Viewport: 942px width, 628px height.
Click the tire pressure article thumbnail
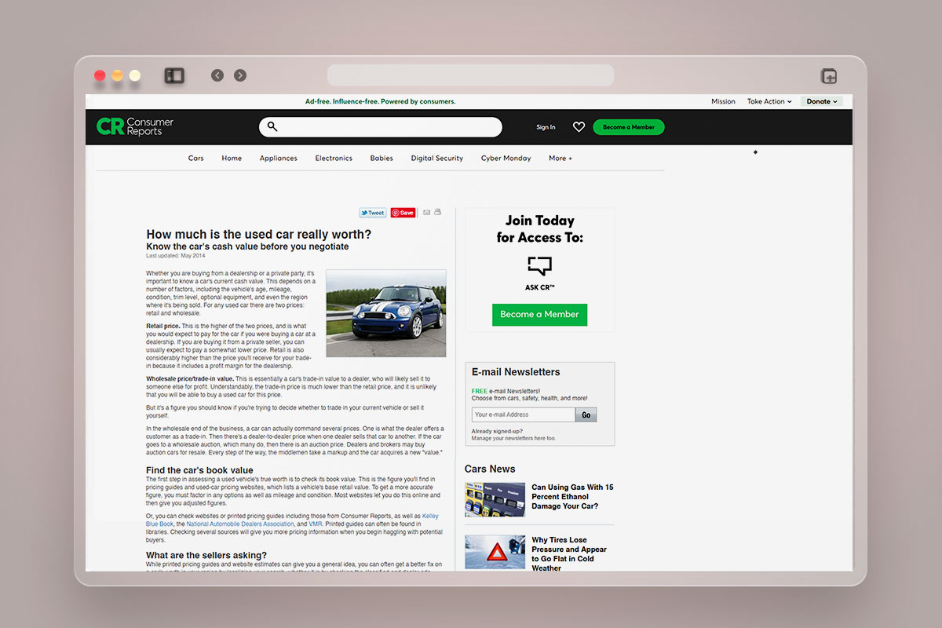495,552
